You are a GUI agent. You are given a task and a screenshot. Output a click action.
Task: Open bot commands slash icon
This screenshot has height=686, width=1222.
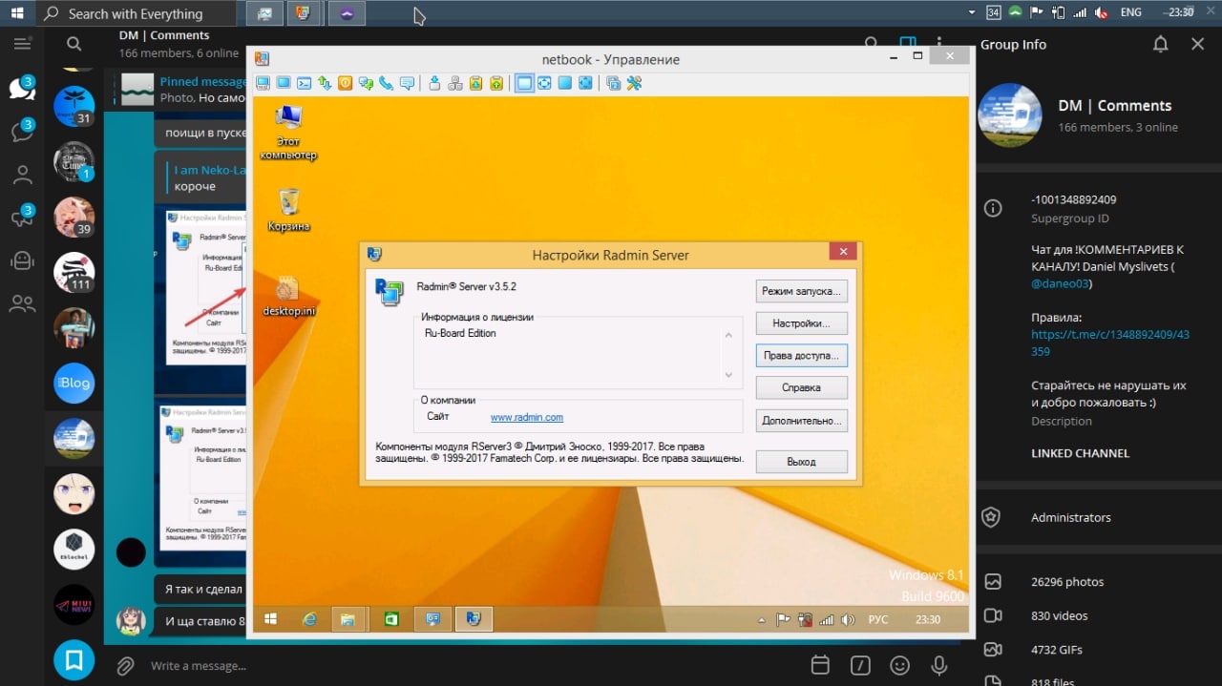(860, 665)
